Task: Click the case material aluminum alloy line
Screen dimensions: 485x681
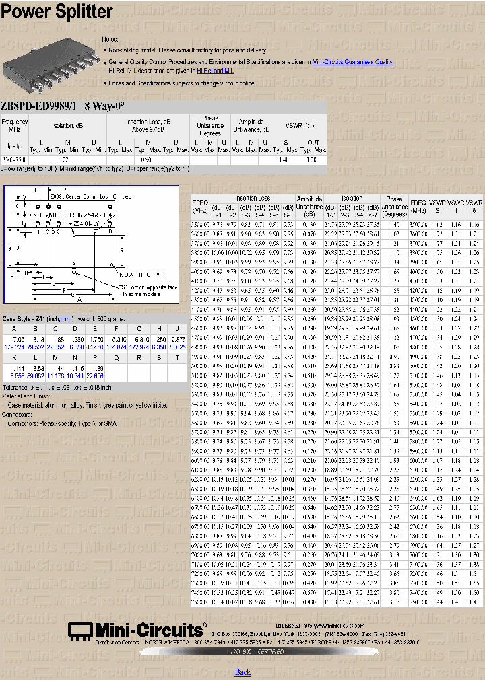Action: [88, 405]
